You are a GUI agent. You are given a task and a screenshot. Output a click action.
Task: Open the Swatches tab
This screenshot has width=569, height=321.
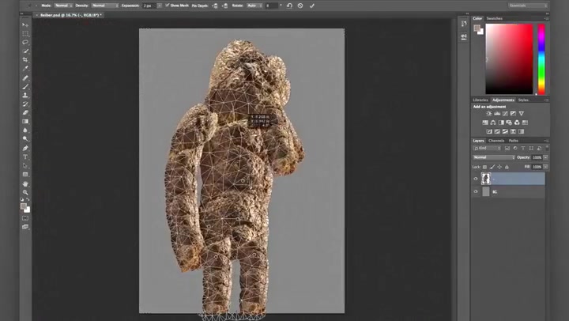[494, 18]
